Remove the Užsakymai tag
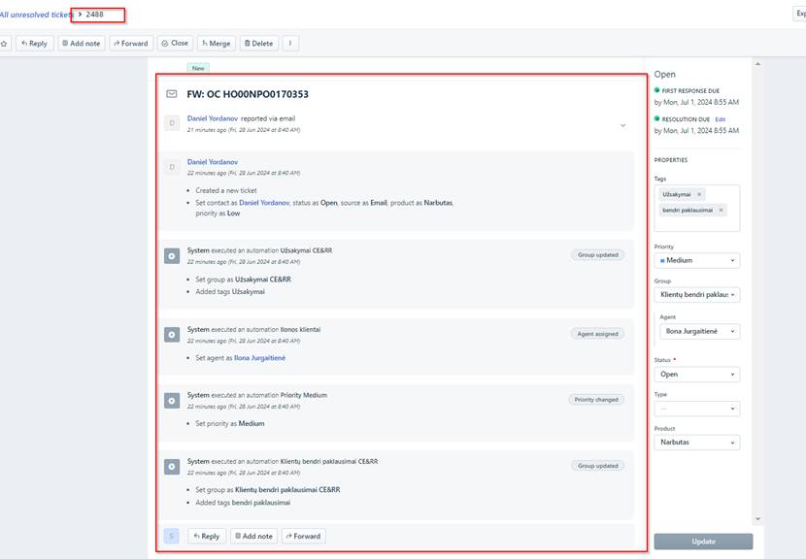 (x=698, y=194)
